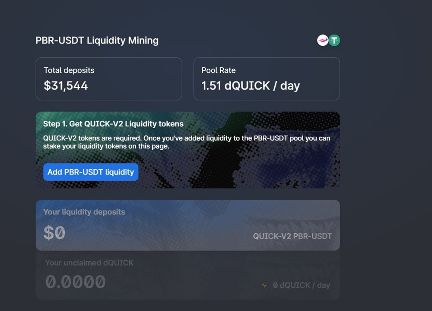Click the Pool Rate label
Viewport: 432px width, 311px height.
219,70
